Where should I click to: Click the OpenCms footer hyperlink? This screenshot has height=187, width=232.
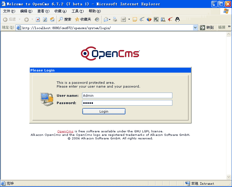point(65,131)
